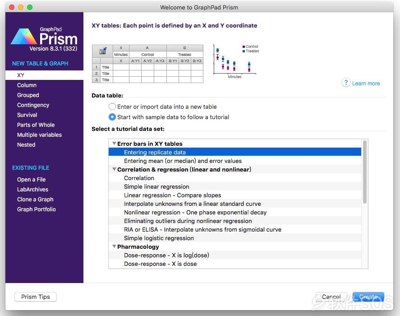
Task: Select Grouped table type
Action: 28,95
